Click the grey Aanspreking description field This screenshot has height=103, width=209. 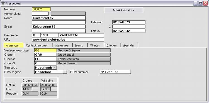tap(68, 14)
